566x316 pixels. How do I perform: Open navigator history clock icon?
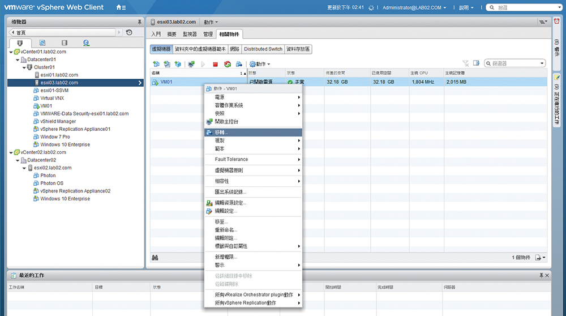129,32
